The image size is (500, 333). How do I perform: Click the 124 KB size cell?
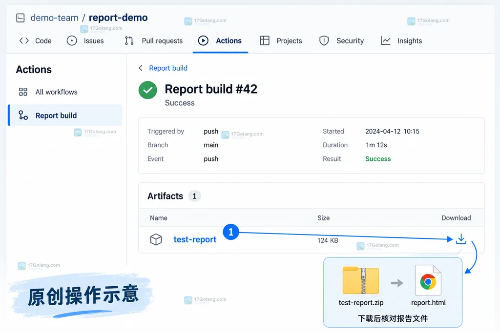point(328,240)
